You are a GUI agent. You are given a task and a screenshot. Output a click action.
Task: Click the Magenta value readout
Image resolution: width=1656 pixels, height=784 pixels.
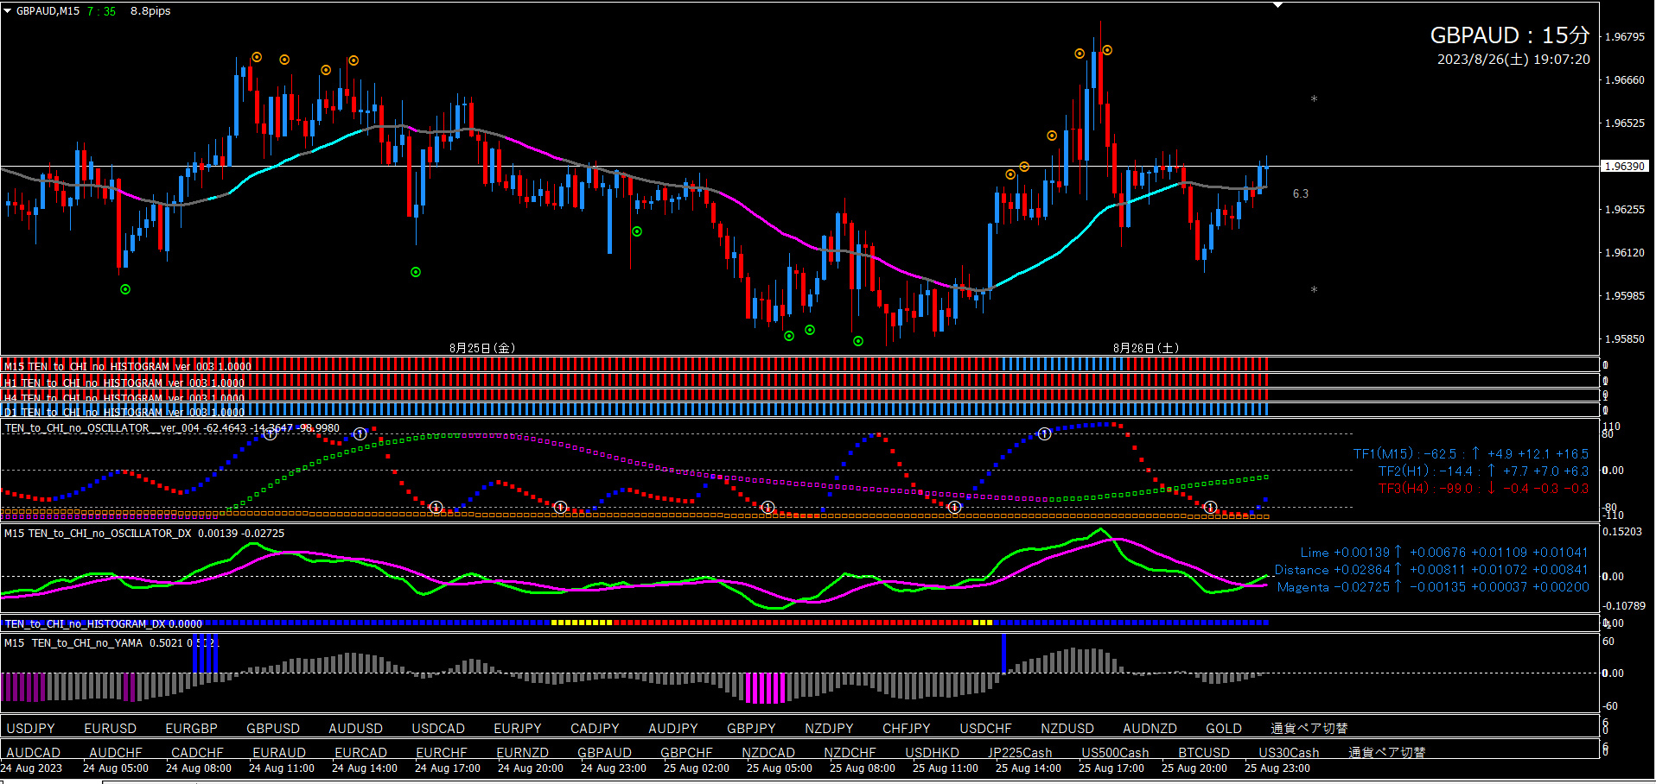pos(1432,587)
